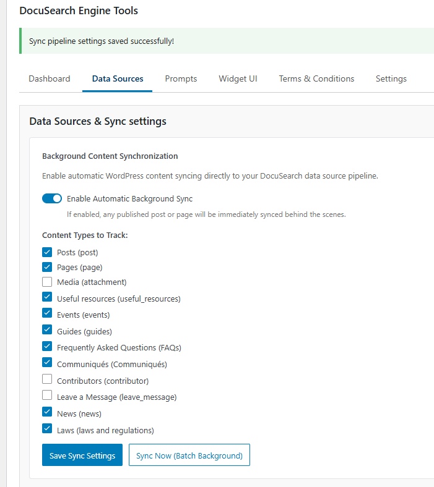This screenshot has width=434, height=487.
Task: Uncheck the Guides (guides) checkbox
Action: 47,329
